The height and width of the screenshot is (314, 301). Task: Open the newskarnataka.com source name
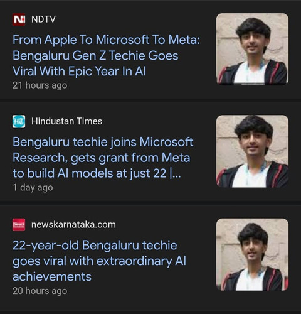pos(73,225)
